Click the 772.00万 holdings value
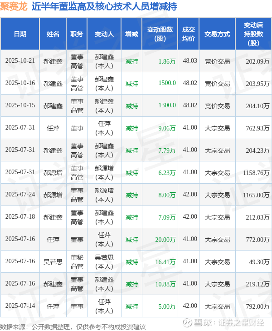 point(257,240)
